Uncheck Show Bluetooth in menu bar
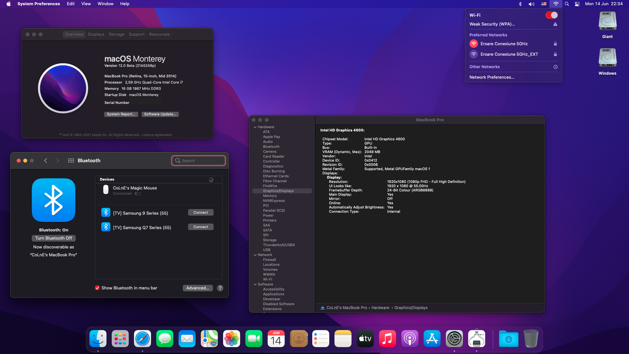This screenshot has height=354, width=629. (x=97, y=288)
